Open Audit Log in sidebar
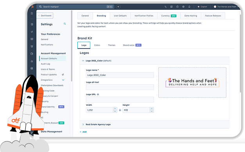 [x=45, y=64]
